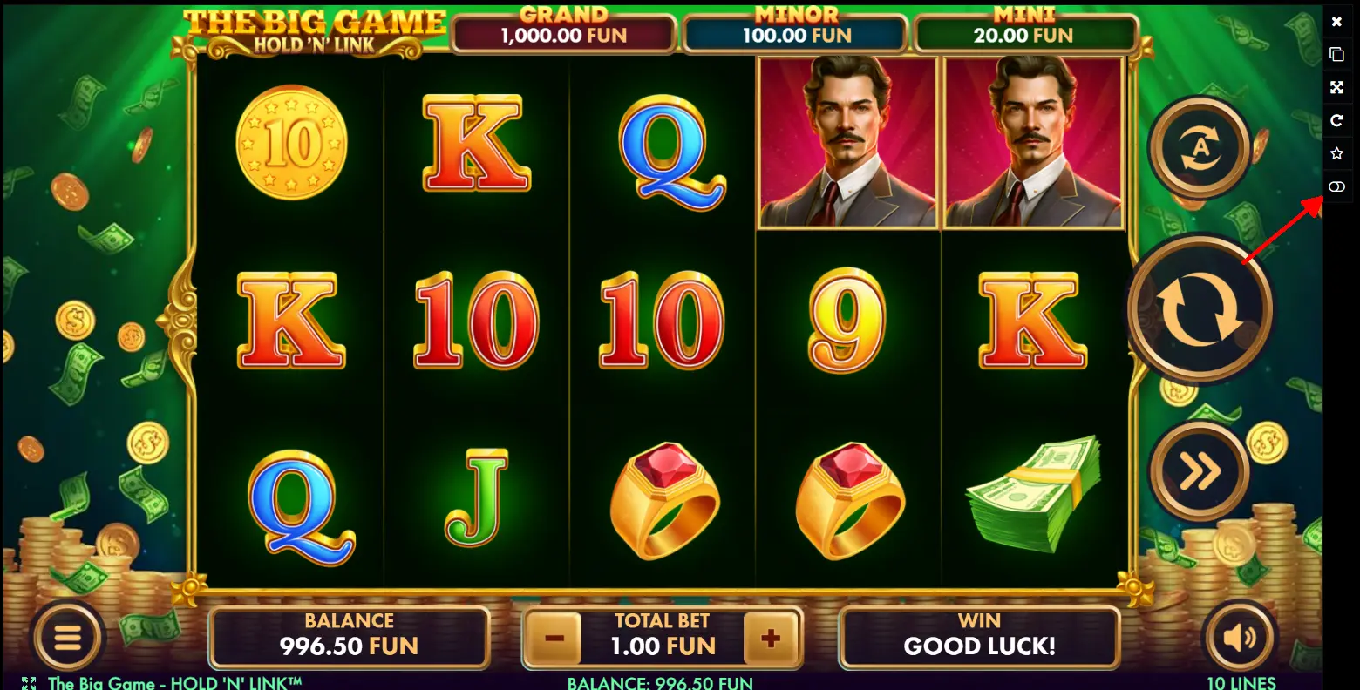Click the balance 996.50 FUN display
The image size is (1360, 690).
pyautogui.click(x=349, y=638)
